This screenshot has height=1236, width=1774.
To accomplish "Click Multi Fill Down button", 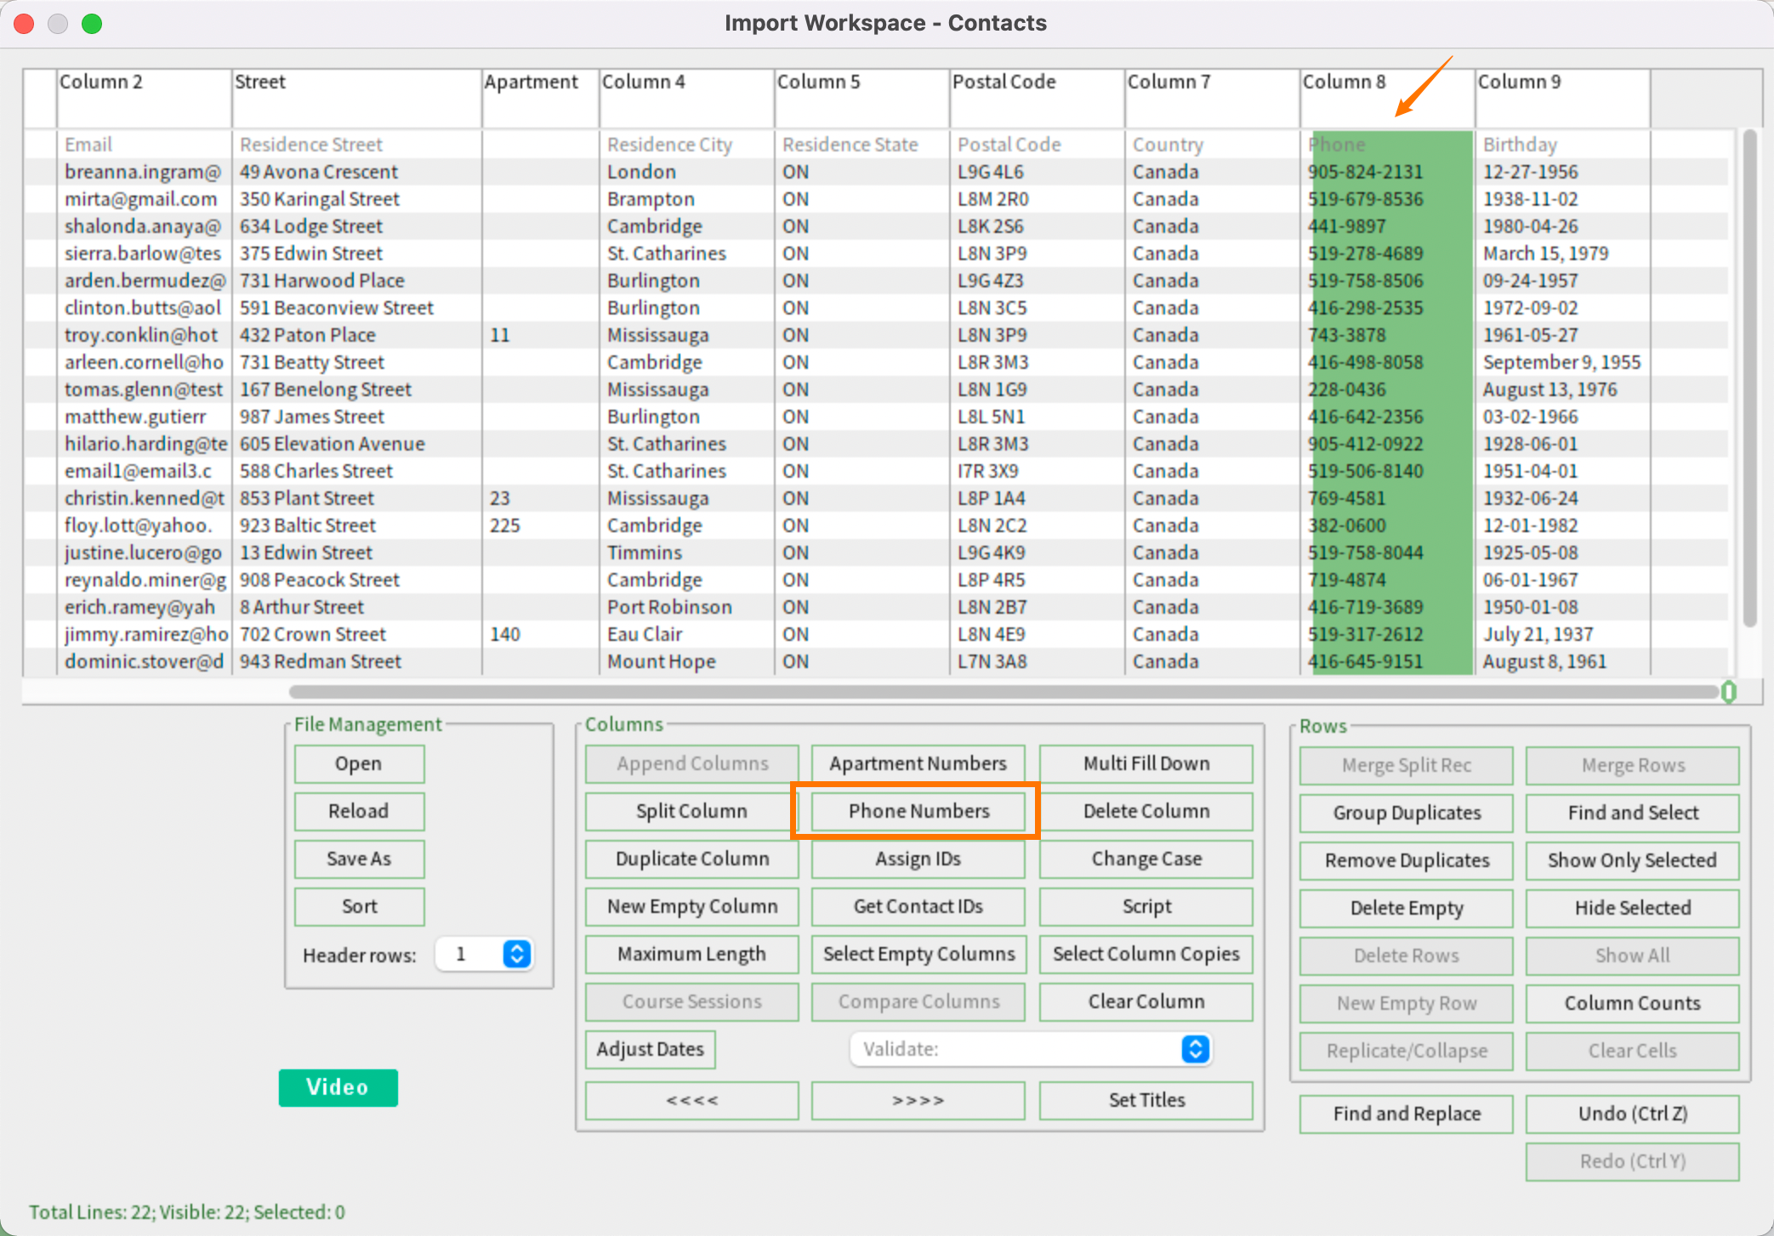I will [x=1146, y=763].
